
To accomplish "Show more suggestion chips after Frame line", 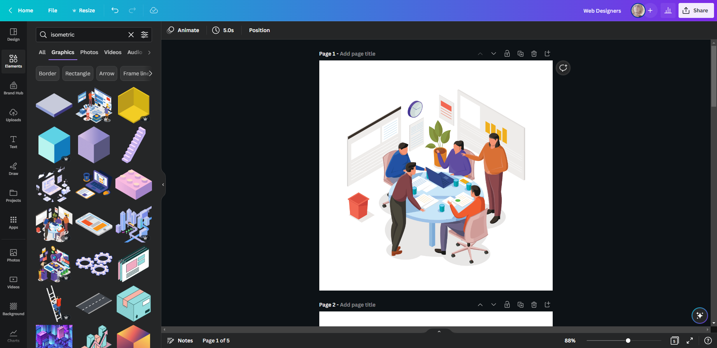I will pos(150,73).
